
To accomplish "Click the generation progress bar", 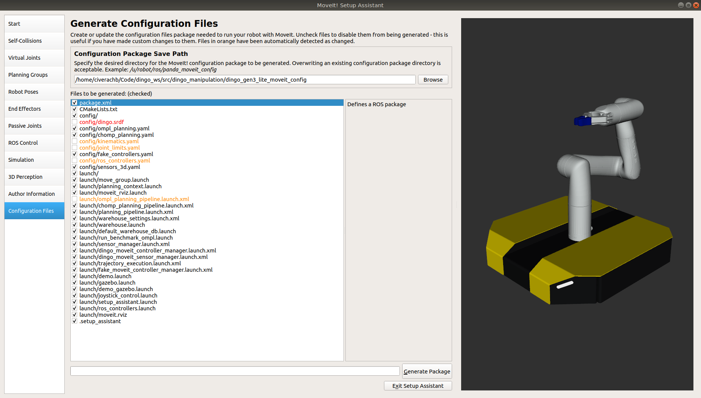I will pos(235,371).
